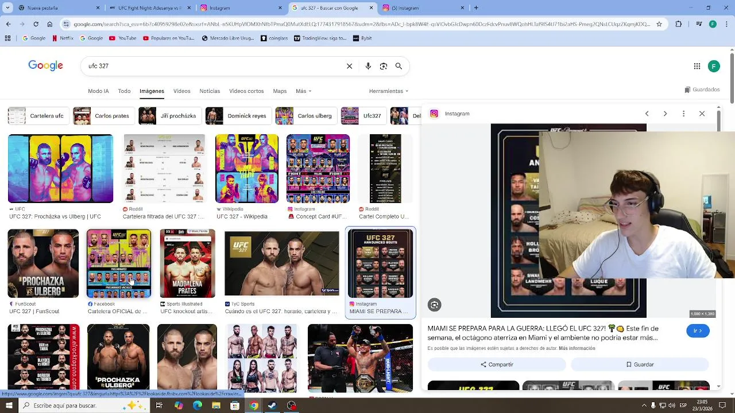735x413 pixels.
Task: Submit search with the magnifying glass icon
Action: [x=399, y=66]
